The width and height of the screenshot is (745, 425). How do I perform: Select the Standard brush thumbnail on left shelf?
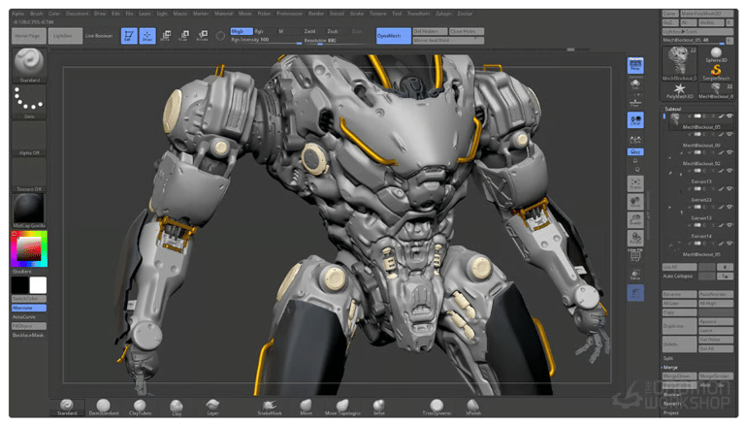[29, 63]
